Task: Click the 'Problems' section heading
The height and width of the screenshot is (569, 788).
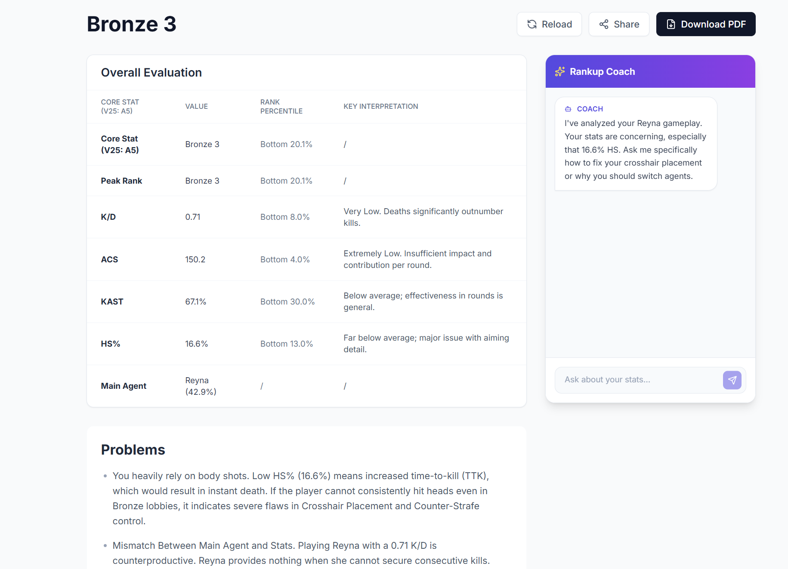Action: pos(133,450)
